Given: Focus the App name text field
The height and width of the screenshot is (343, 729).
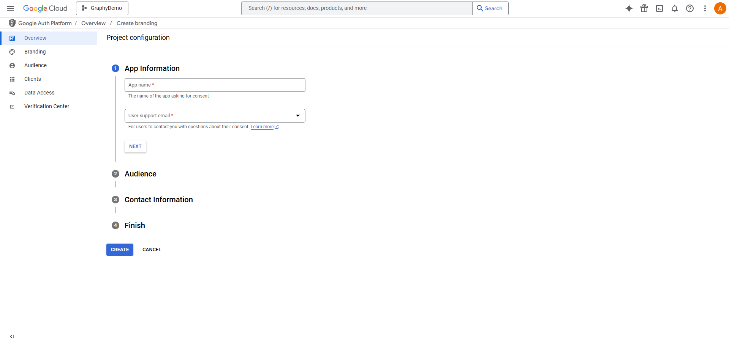Looking at the screenshot, I should (215, 85).
